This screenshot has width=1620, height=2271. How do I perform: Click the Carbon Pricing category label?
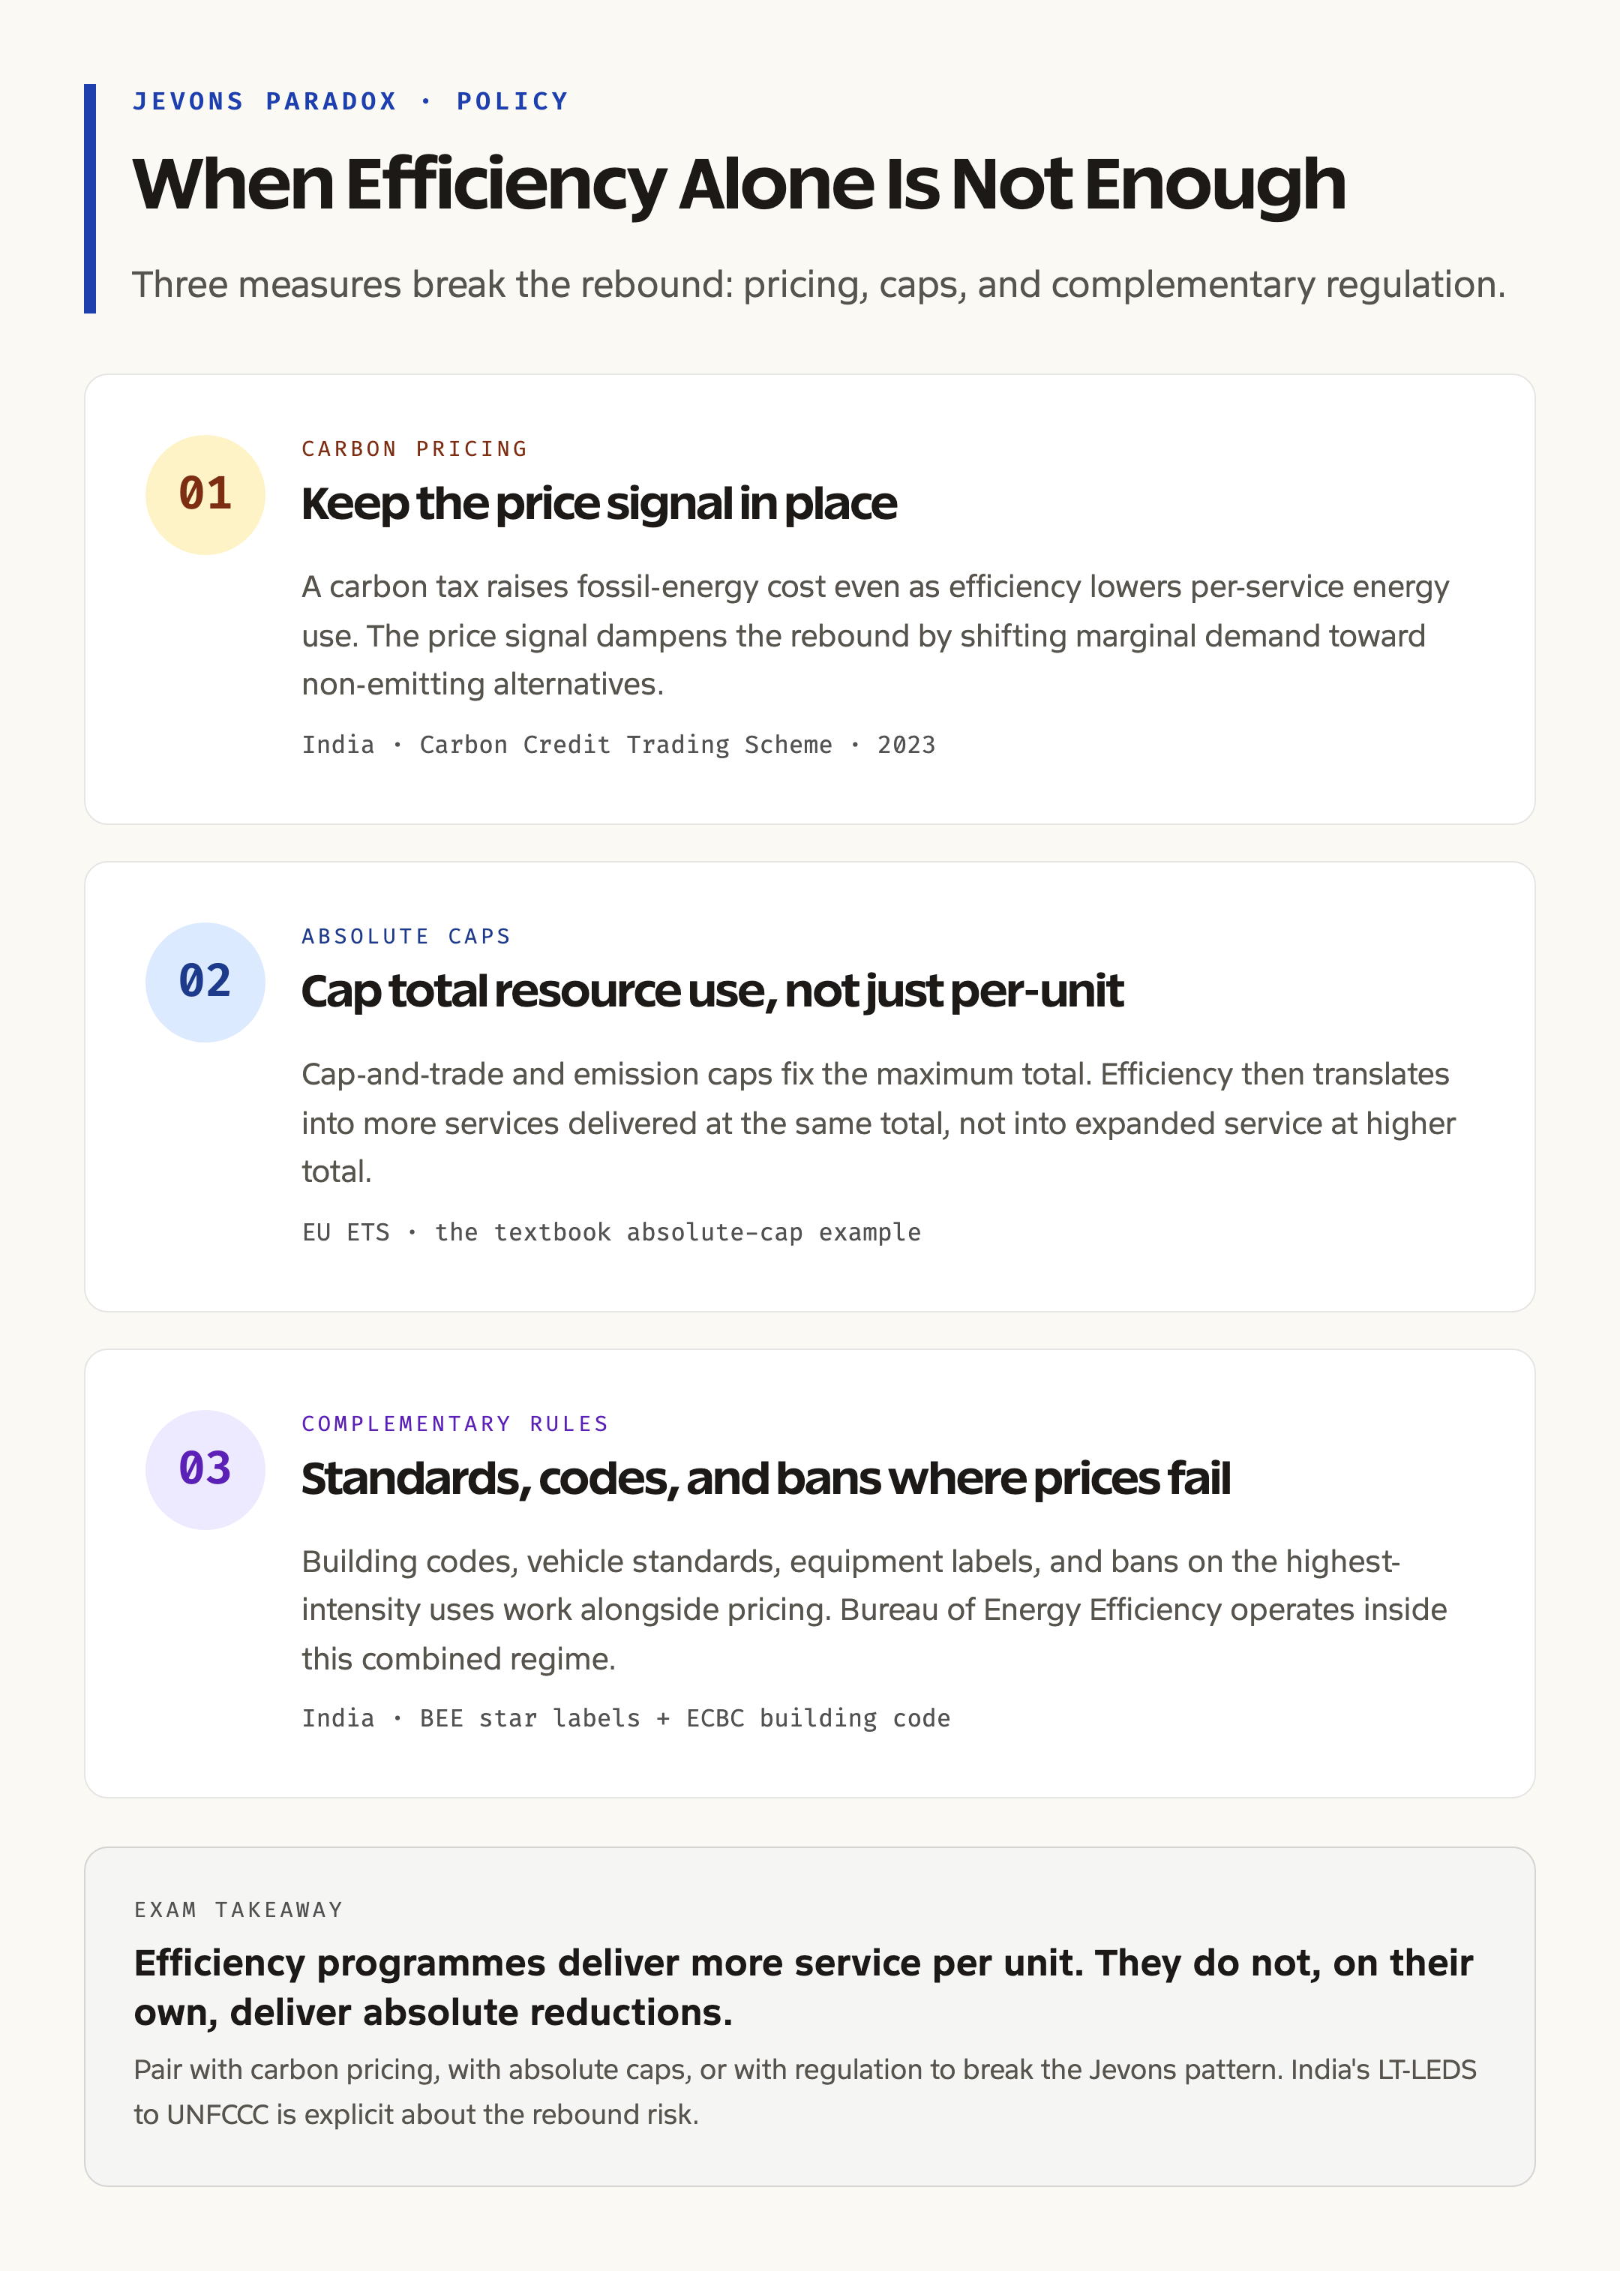(x=414, y=448)
